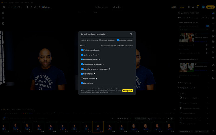
Task: Switch to Bibliothèque tab
Action: tap(101, 7)
